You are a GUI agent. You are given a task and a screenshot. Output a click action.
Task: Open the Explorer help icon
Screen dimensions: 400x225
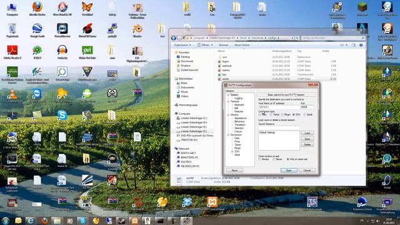point(361,45)
